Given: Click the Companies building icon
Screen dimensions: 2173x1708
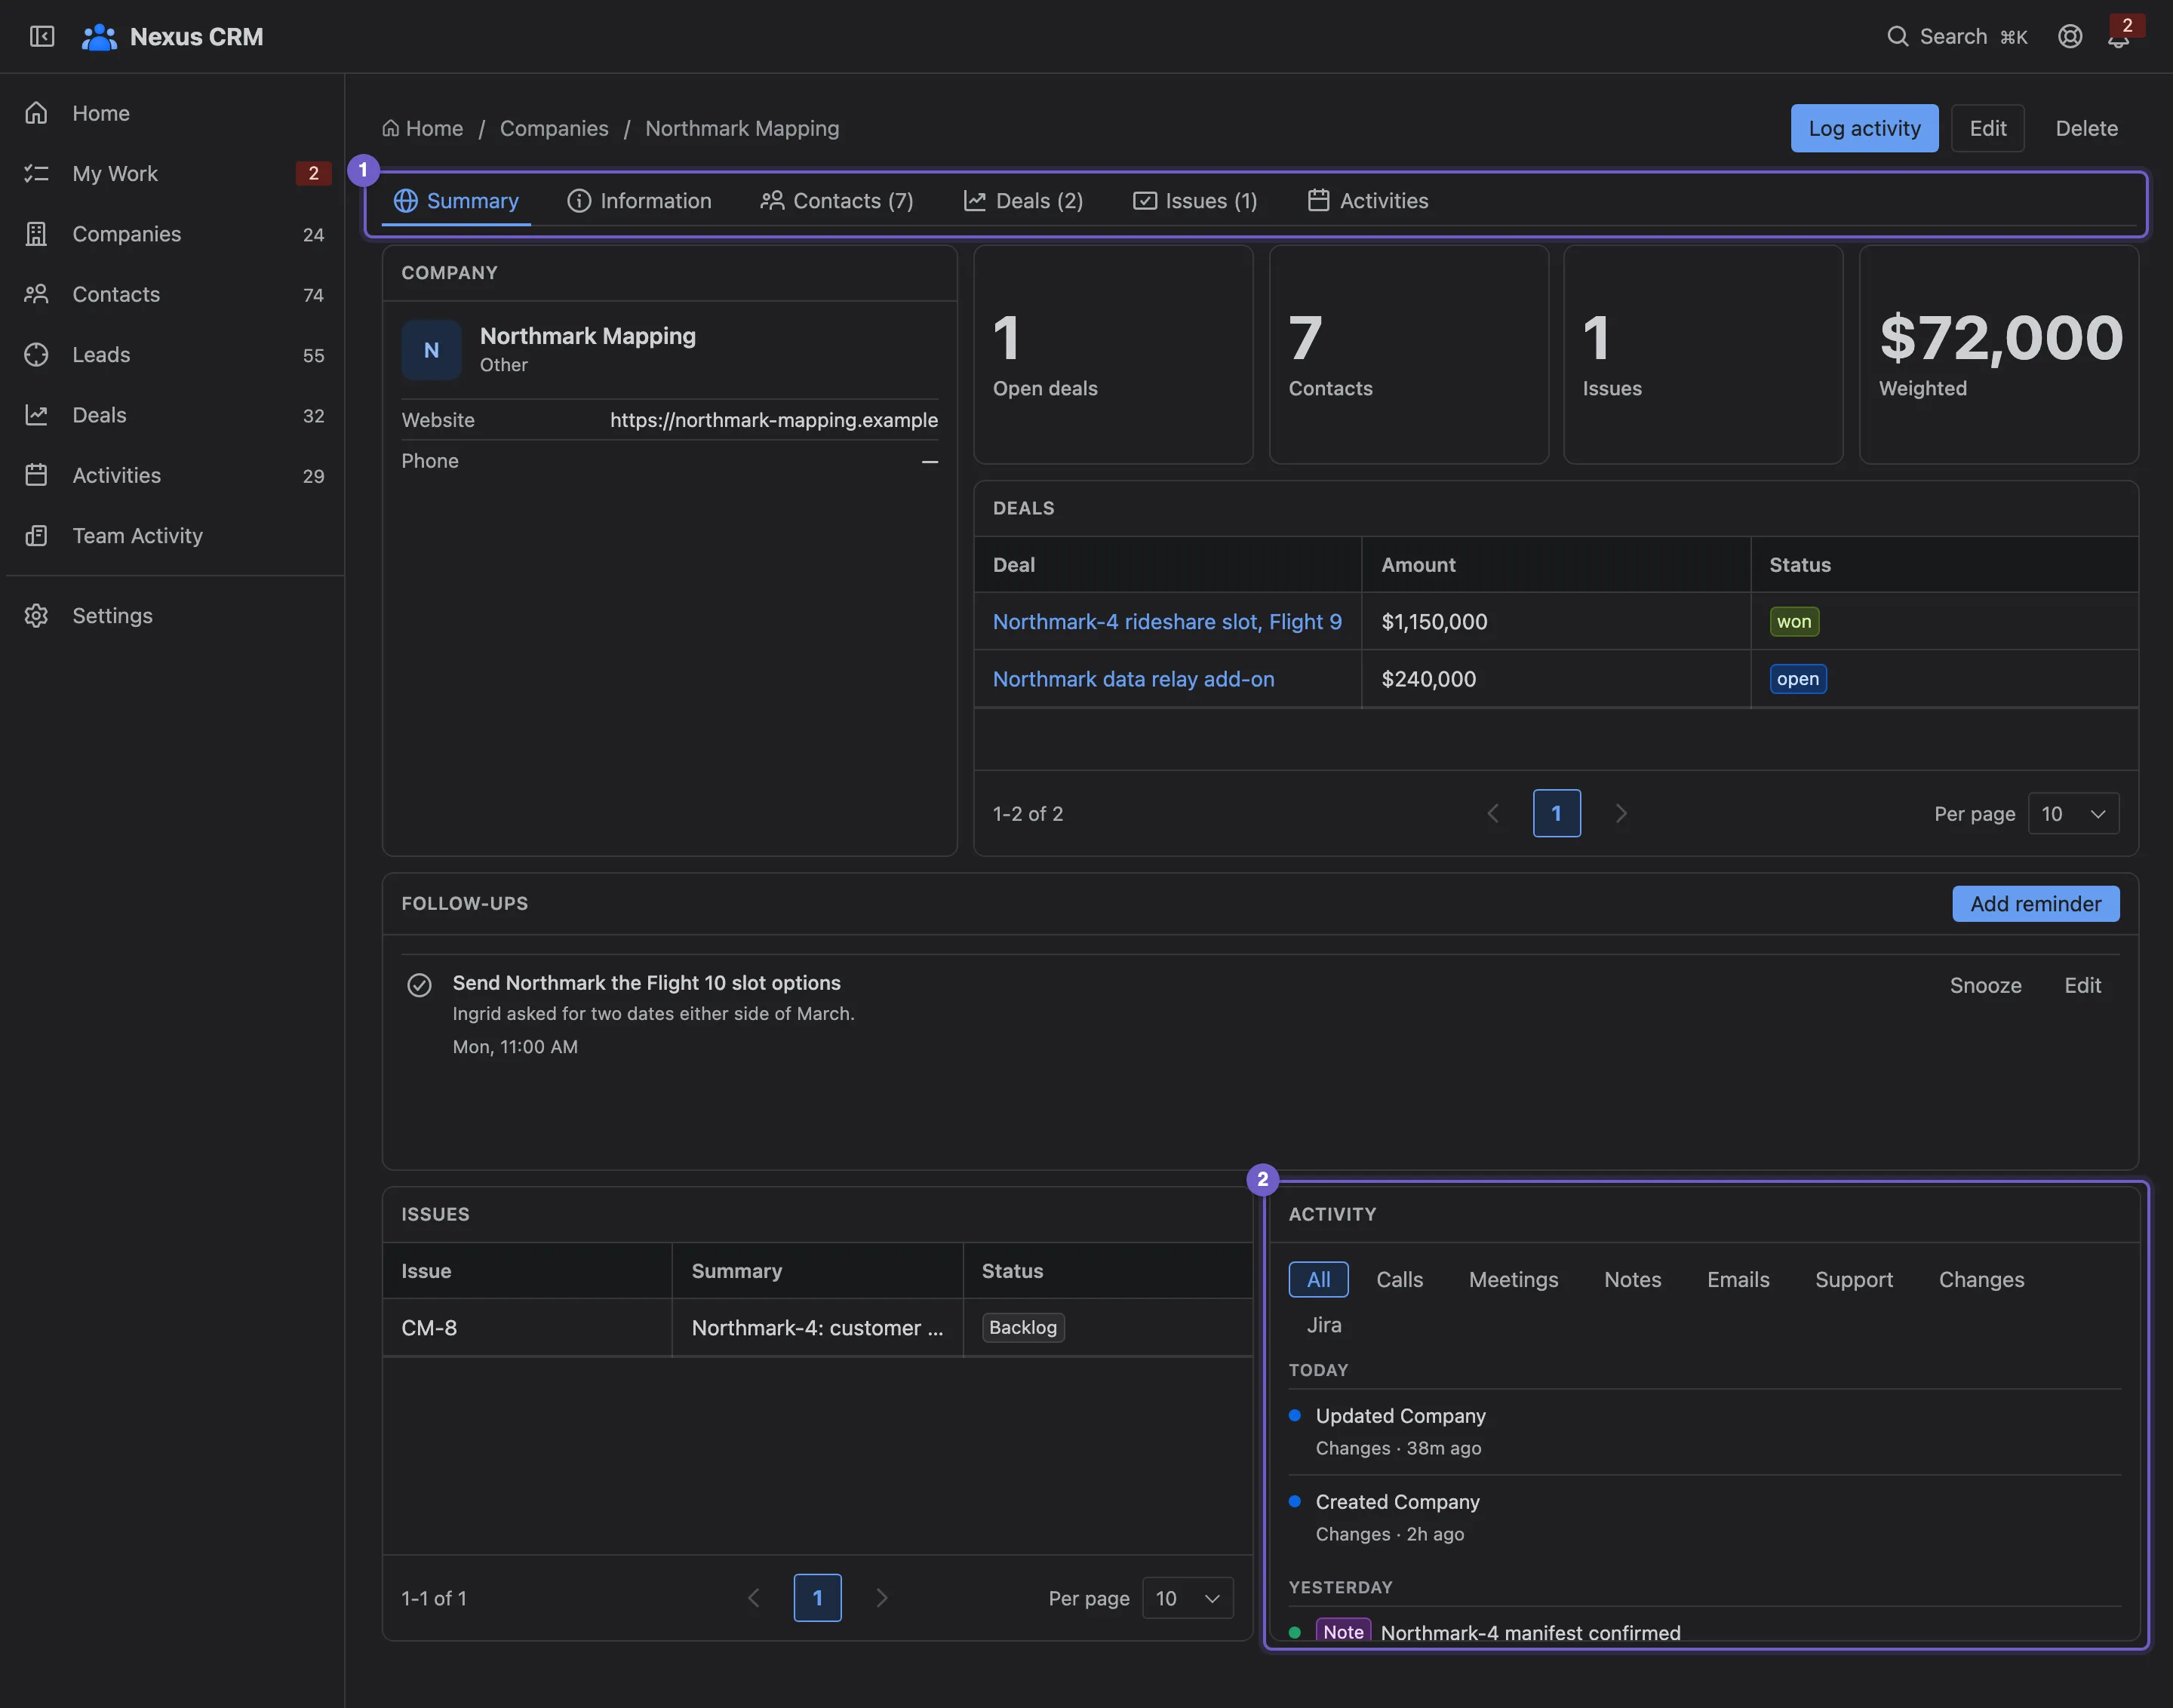Looking at the screenshot, I should 36,234.
